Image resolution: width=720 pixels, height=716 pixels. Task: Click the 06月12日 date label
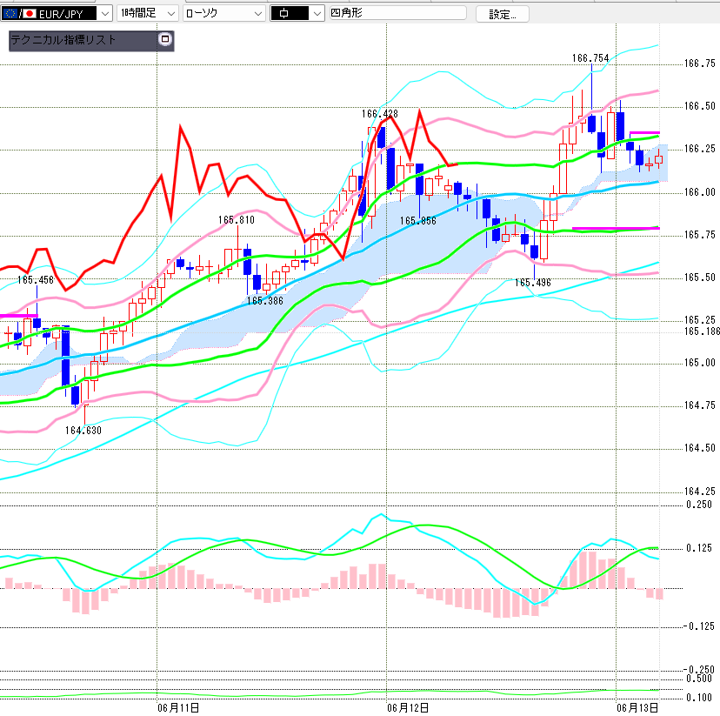pyautogui.click(x=408, y=707)
